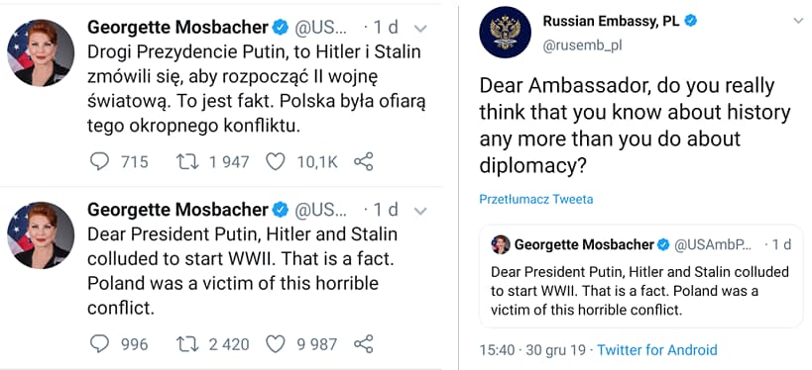Click Georgette Mosbacher name on first tweet
The width and height of the screenshot is (812, 370).
177,28
